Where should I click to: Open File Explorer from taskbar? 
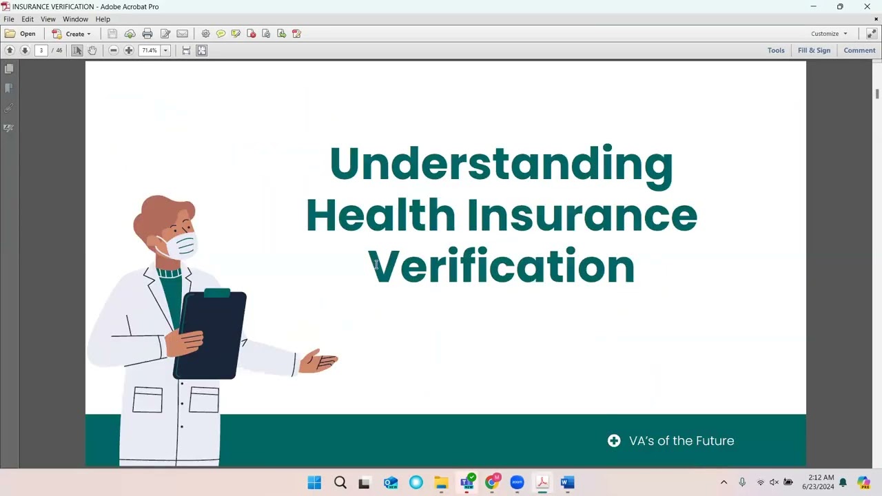click(x=441, y=482)
